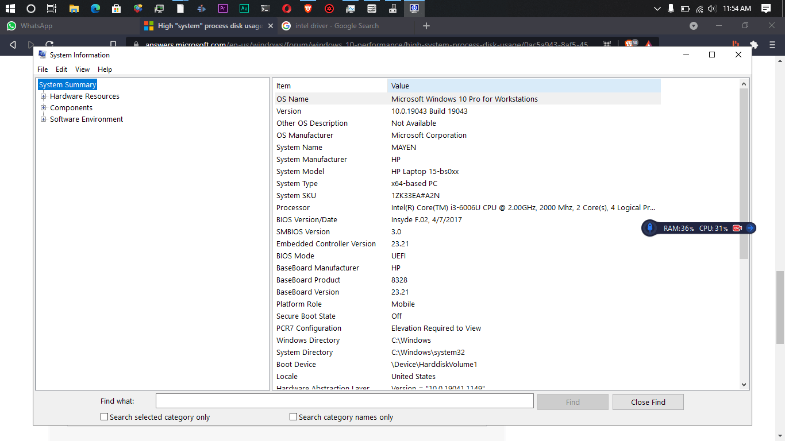Expand the Components node
The height and width of the screenshot is (441, 785).
point(43,108)
